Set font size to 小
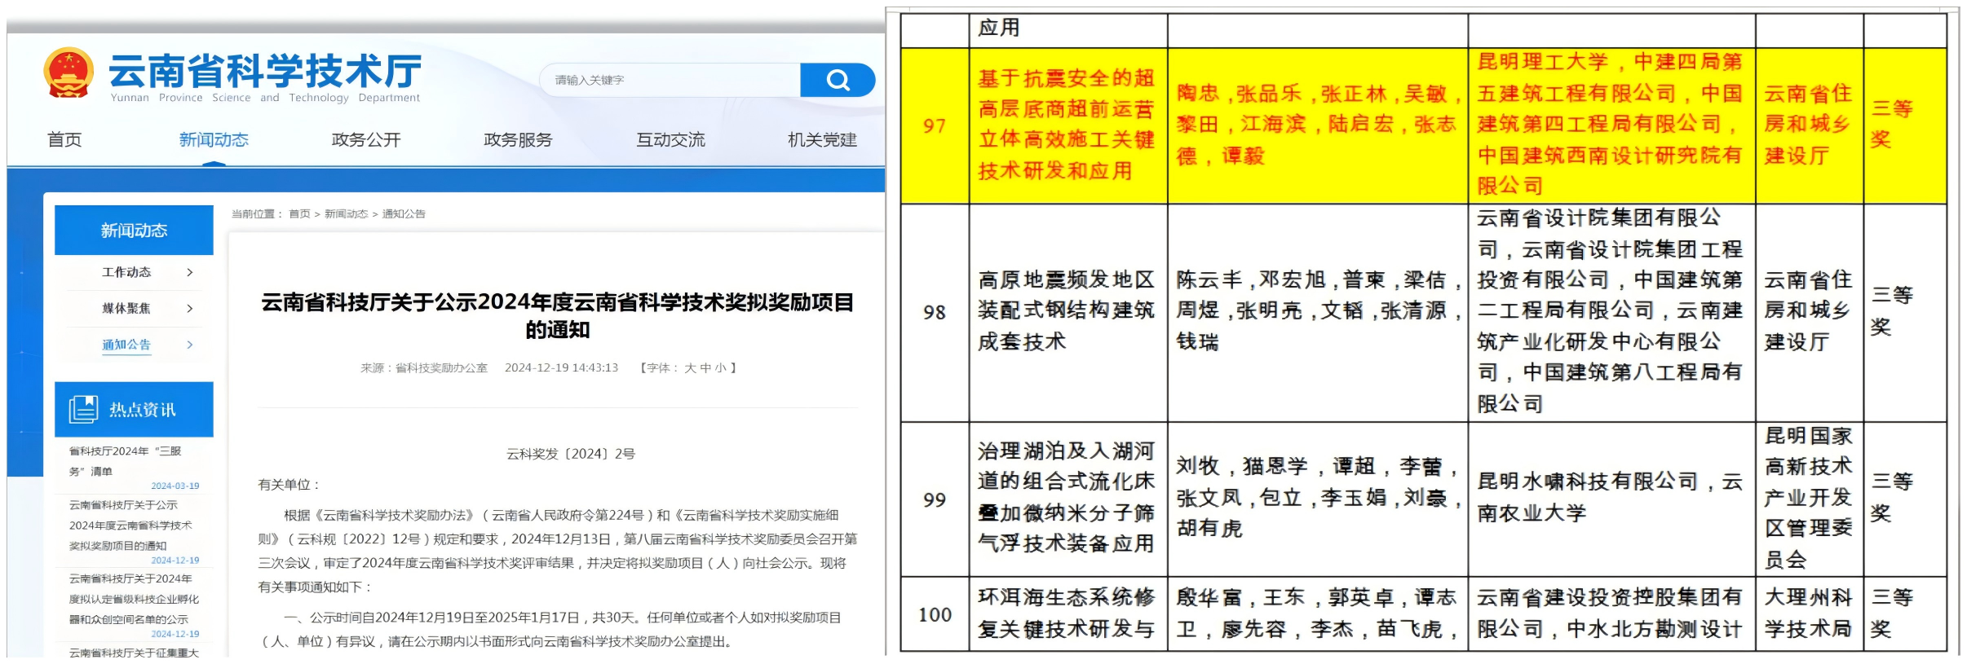 coord(720,368)
